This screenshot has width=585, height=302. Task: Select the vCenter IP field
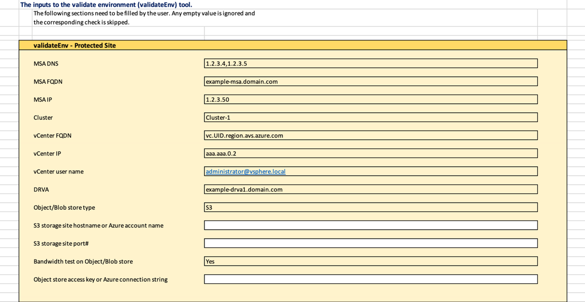click(x=370, y=153)
